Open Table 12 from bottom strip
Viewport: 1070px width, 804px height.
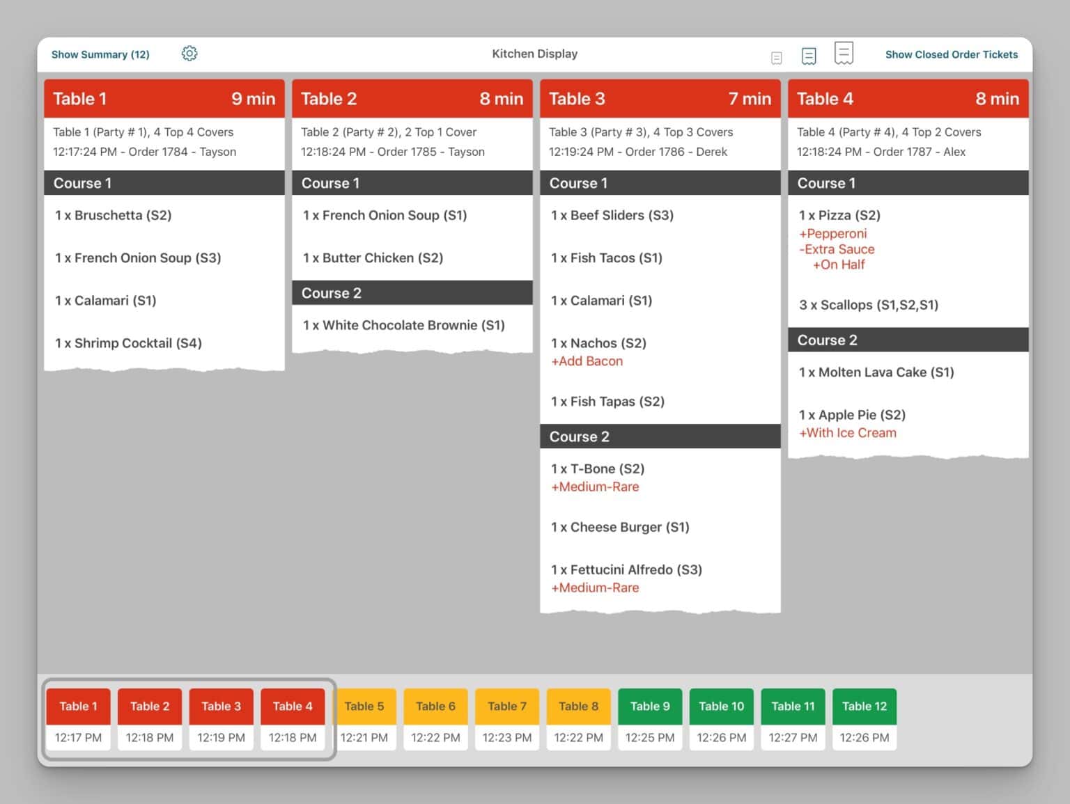coord(864,707)
